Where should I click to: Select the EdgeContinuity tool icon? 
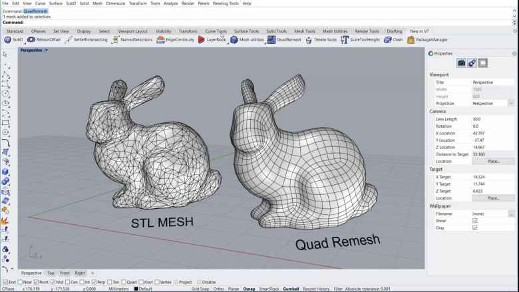(160, 40)
